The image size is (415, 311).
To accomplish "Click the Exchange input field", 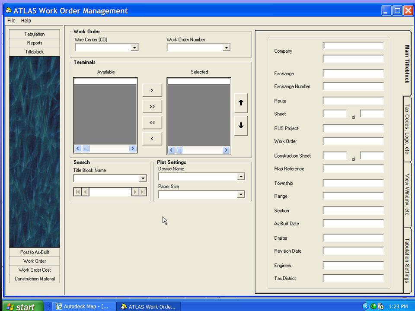I will pyautogui.click(x=353, y=73).
